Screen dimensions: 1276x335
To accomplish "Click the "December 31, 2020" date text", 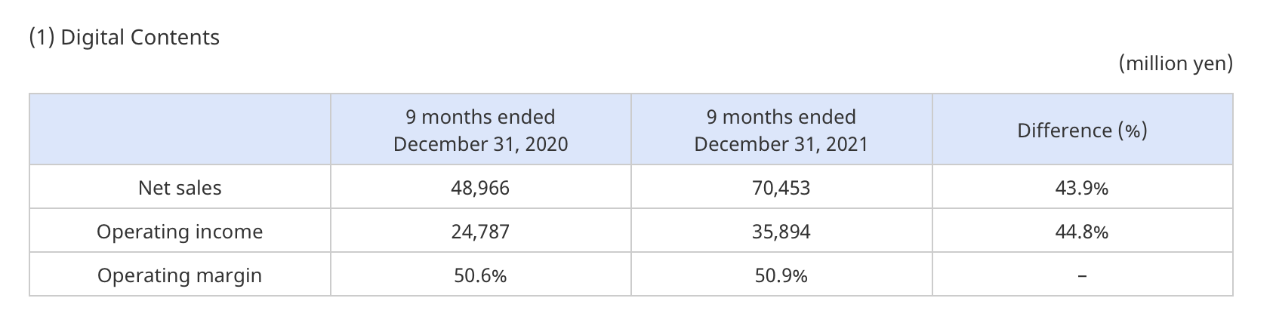I will pyautogui.click(x=480, y=143).
